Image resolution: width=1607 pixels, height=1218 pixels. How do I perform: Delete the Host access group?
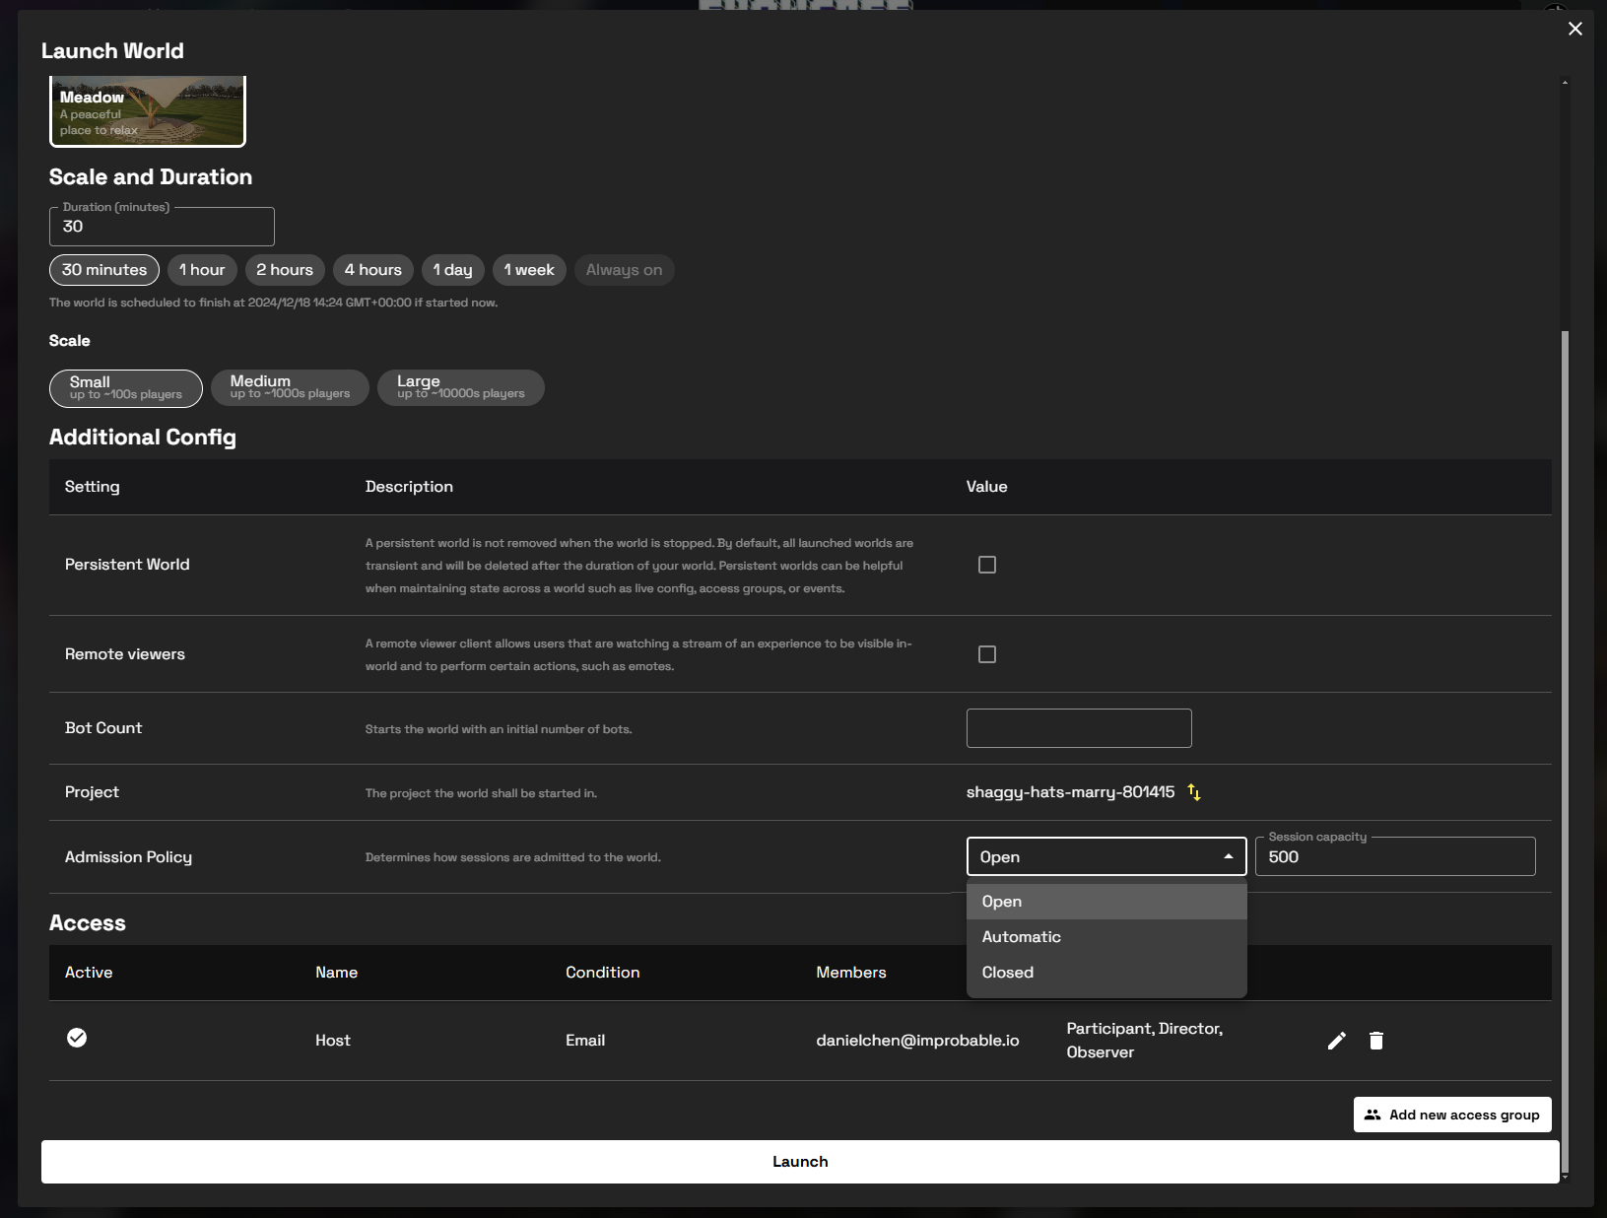click(x=1376, y=1041)
